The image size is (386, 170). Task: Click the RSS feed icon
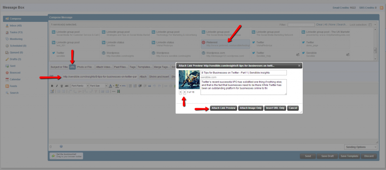[381, 8]
